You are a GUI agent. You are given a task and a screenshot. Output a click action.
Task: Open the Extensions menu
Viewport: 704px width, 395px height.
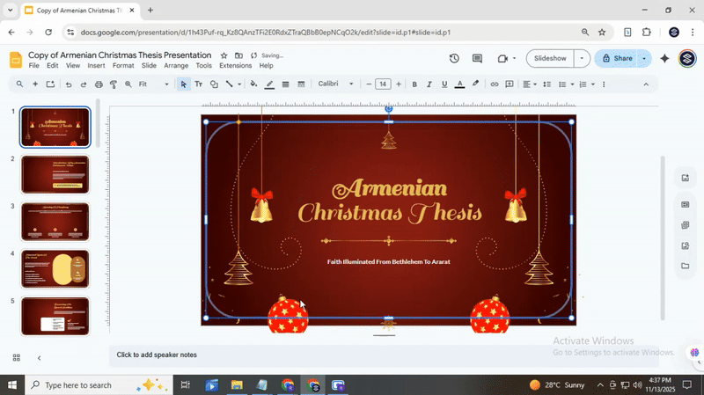pos(235,66)
